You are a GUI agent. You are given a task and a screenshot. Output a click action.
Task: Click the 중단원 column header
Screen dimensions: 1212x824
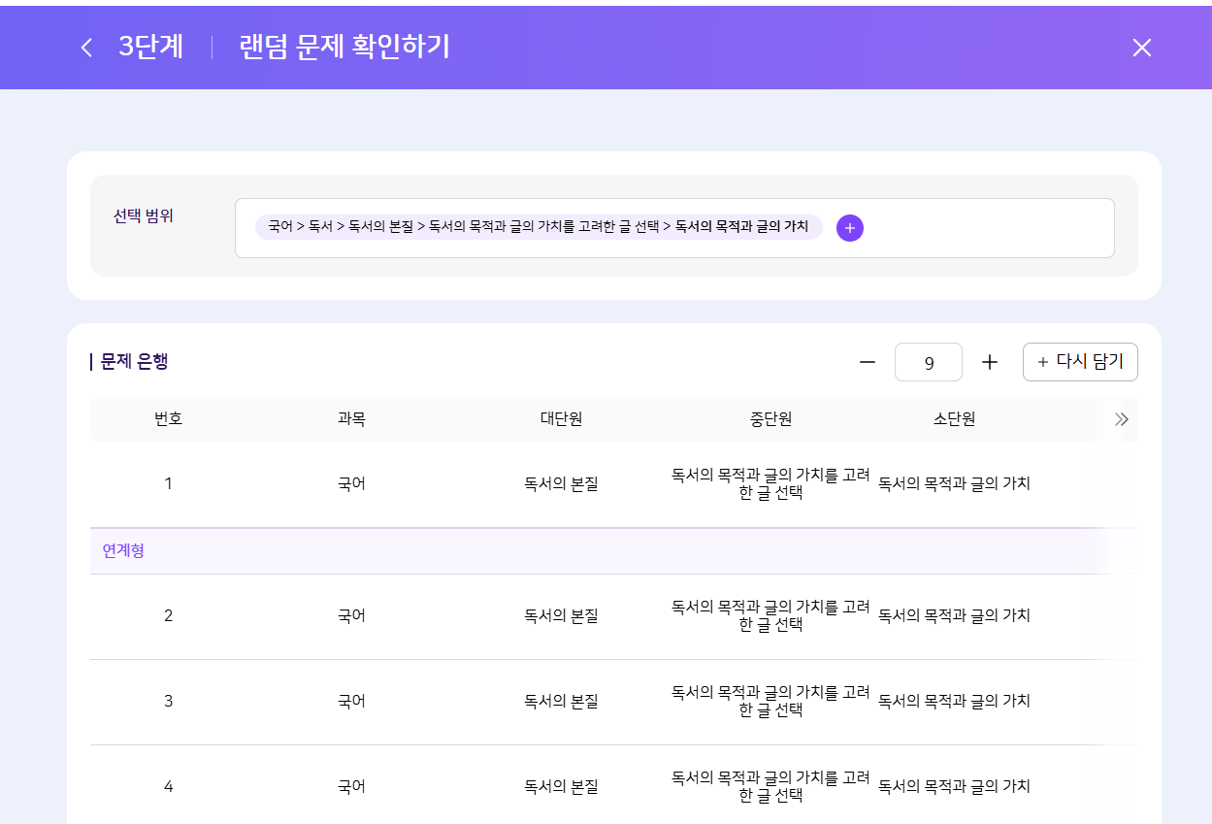[x=770, y=419]
